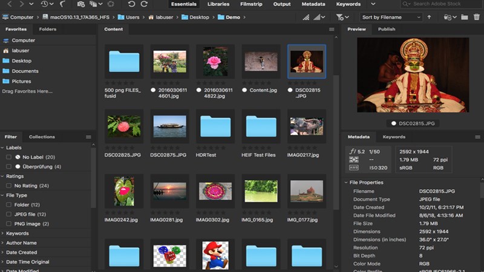Click the Search Adobe Stock field

(x=443, y=4)
